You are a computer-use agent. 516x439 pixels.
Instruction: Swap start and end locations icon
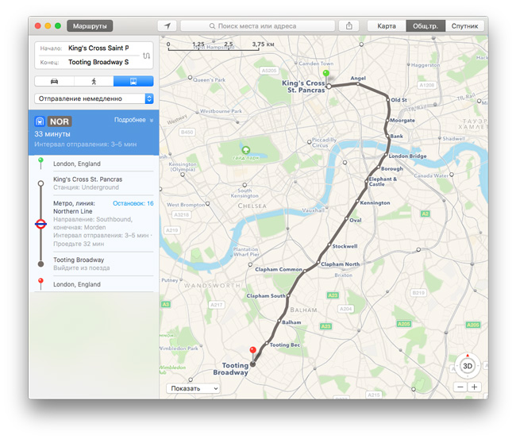(x=146, y=56)
